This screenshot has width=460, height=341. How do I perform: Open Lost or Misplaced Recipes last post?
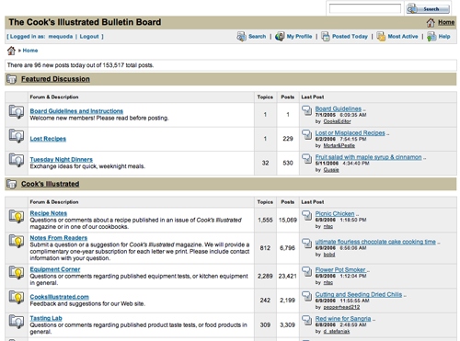point(350,133)
